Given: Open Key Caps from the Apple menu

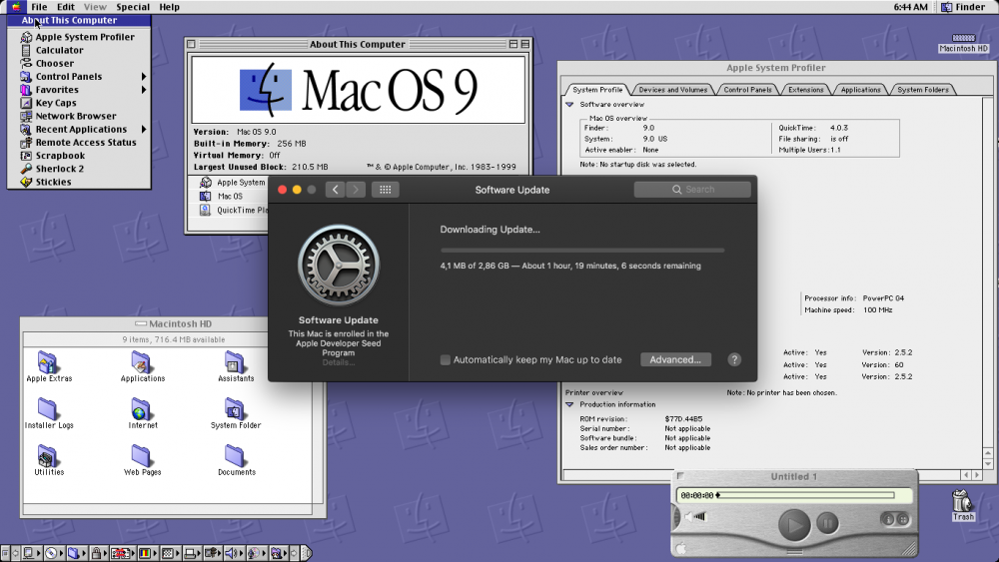Looking at the screenshot, I should (x=79, y=103).
